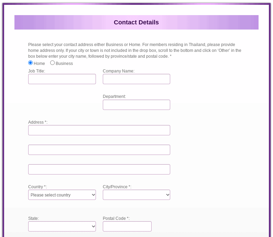
Task: Click the Contact Details heading banner
Action: [136, 22]
